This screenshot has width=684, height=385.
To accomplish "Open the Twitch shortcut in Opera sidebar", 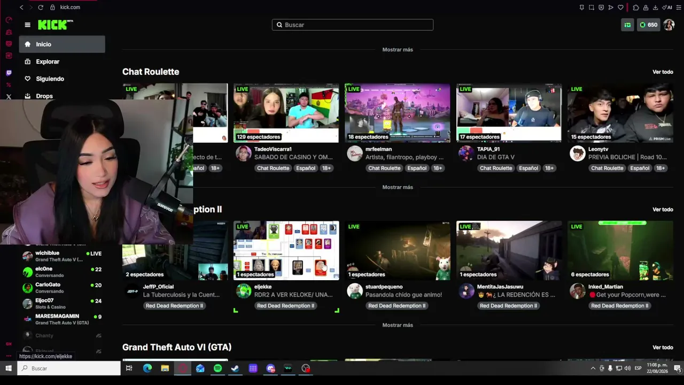I will pyautogui.click(x=9, y=73).
